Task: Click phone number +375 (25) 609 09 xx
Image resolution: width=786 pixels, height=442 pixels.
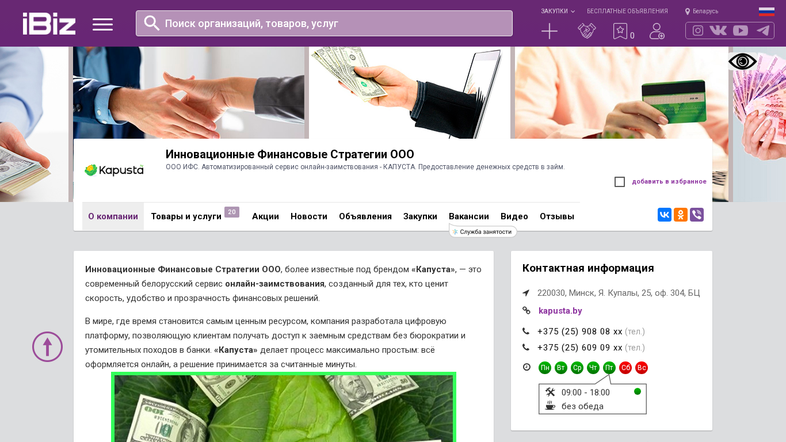Action: [x=580, y=348]
